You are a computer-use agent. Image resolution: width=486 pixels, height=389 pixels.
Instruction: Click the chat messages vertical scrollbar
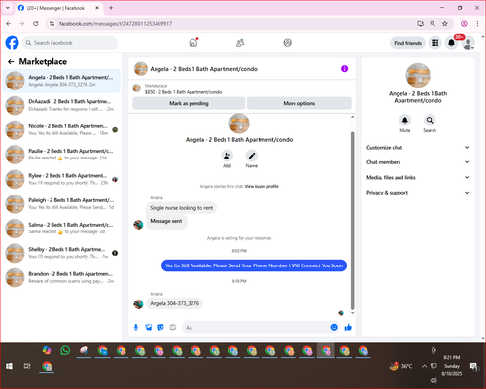353,221
